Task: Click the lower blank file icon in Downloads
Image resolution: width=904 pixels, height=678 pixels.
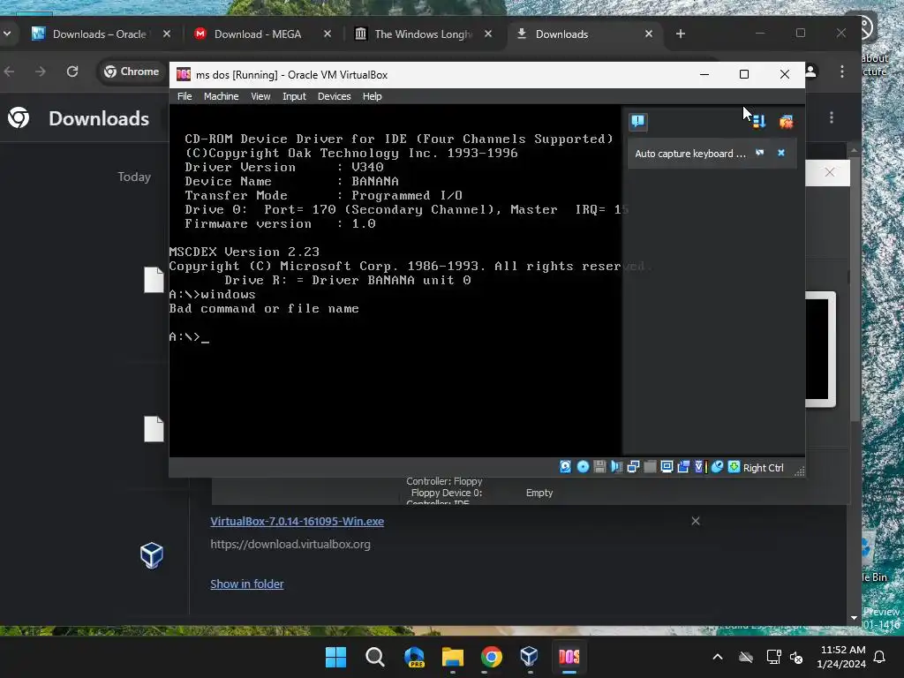Action: pyautogui.click(x=154, y=429)
